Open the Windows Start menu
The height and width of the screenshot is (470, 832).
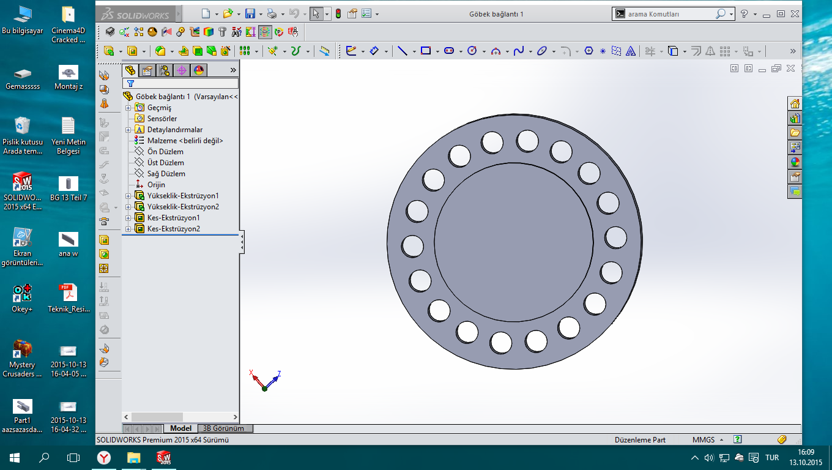pos(15,457)
